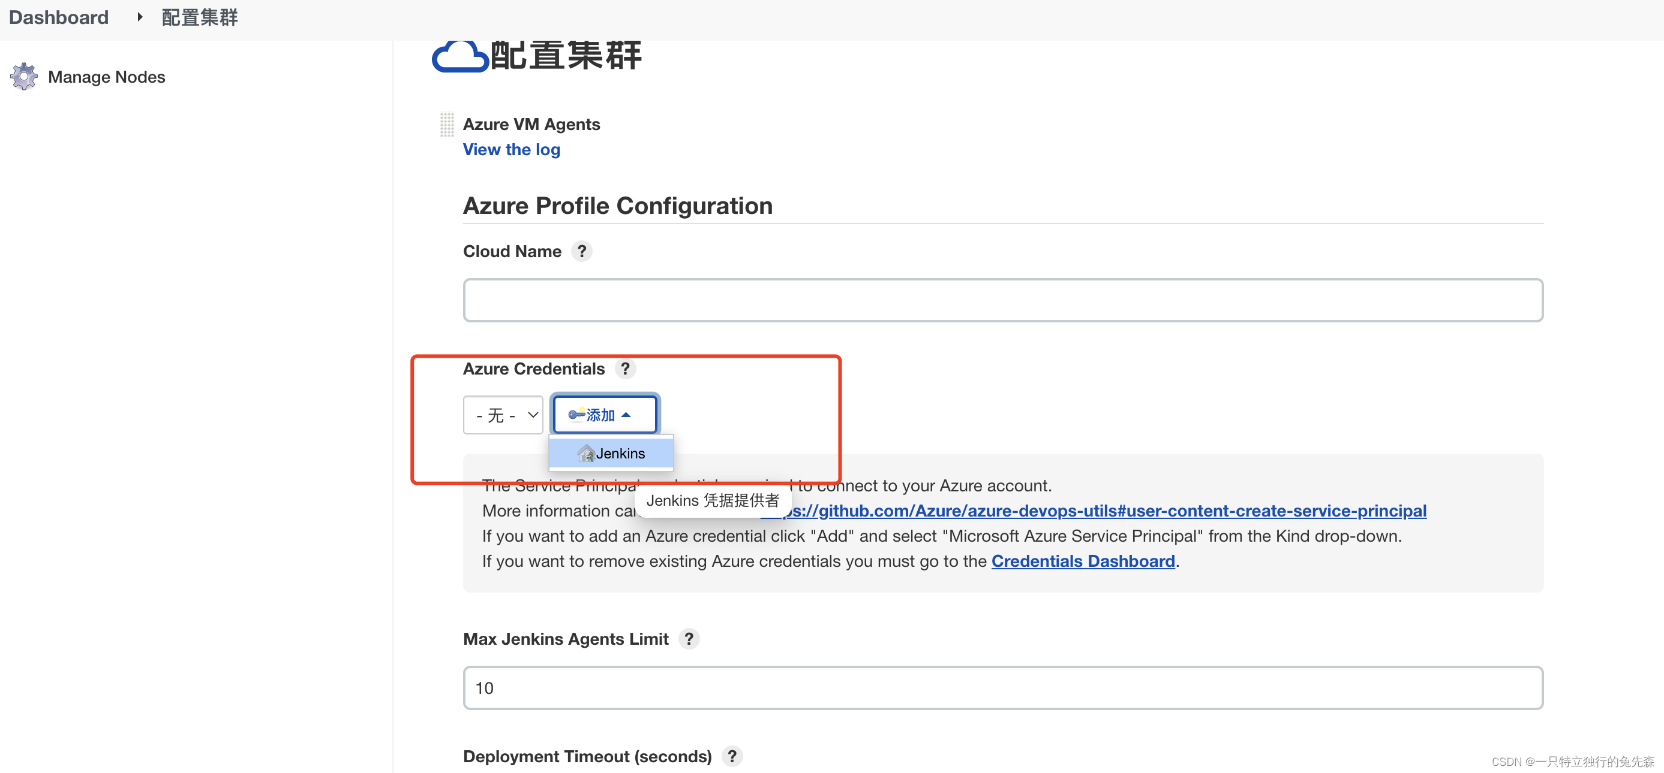Show help for Max Jenkins Agents Limit

(689, 639)
